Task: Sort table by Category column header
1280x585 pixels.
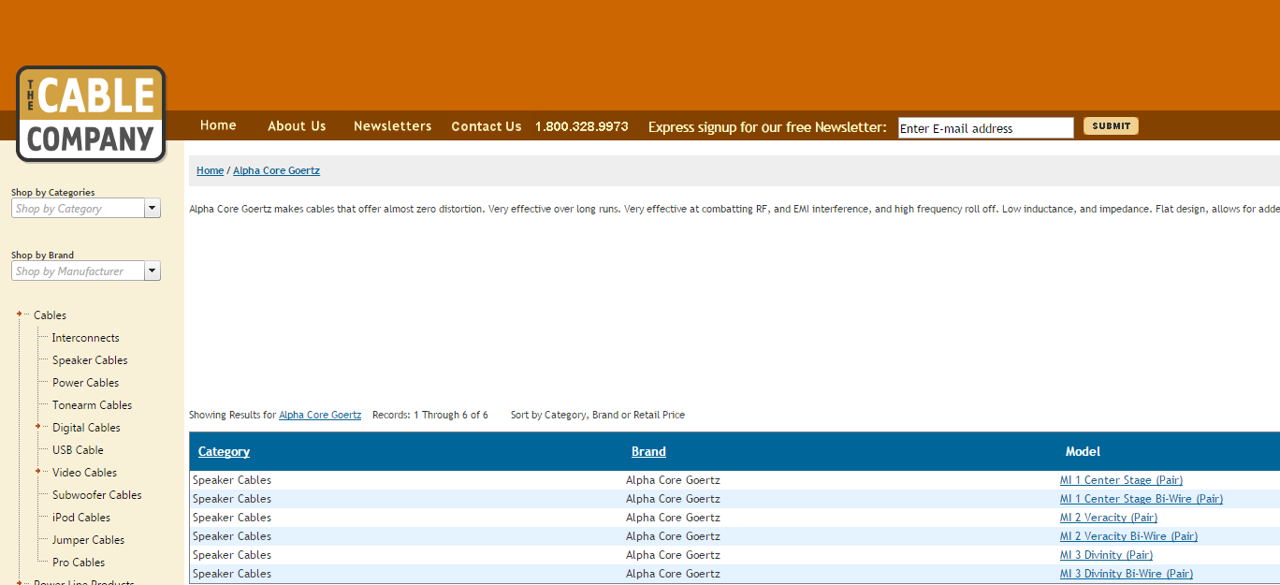Action: click(224, 451)
